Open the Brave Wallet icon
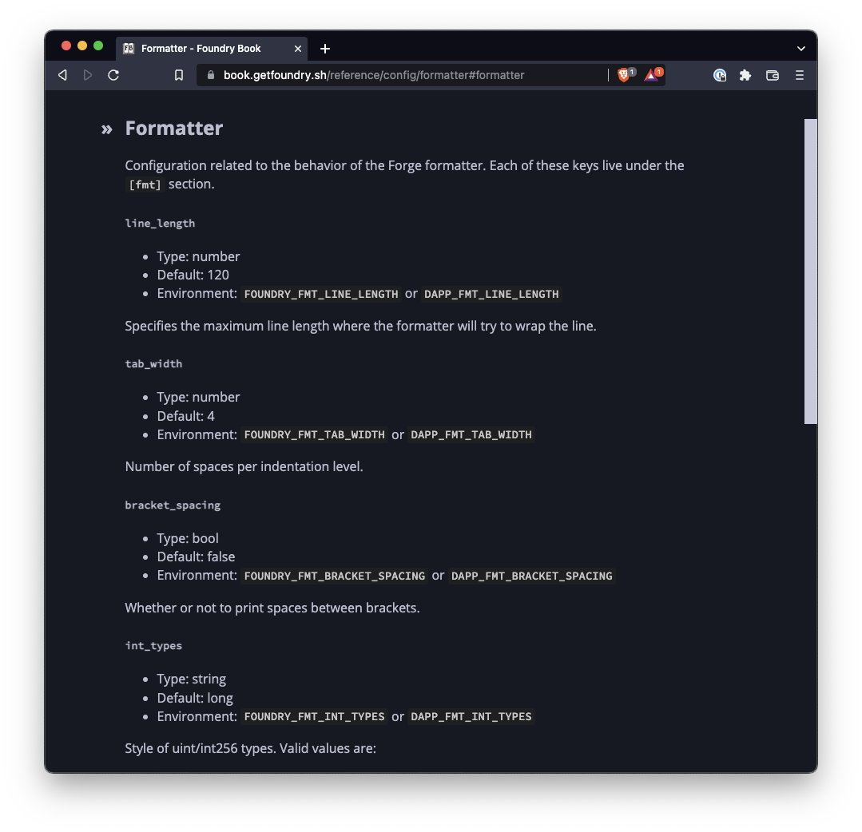Screen dimensions: 862x832 [773, 75]
